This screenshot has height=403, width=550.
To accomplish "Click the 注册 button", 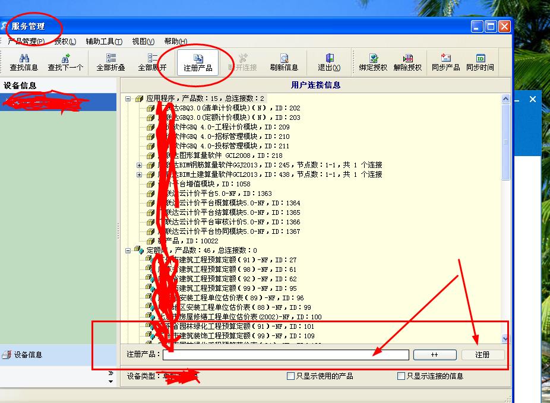I will click(483, 355).
